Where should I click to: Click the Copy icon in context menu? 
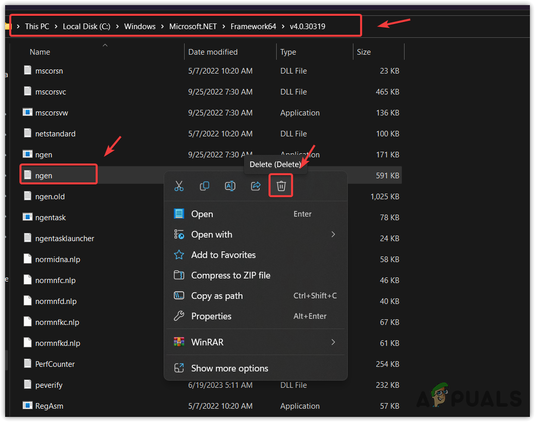[x=205, y=186]
